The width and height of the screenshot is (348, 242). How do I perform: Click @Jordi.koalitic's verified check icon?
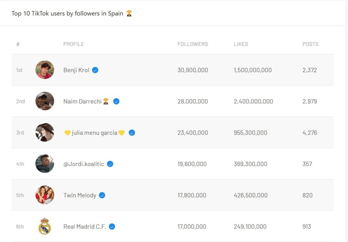click(x=110, y=164)
